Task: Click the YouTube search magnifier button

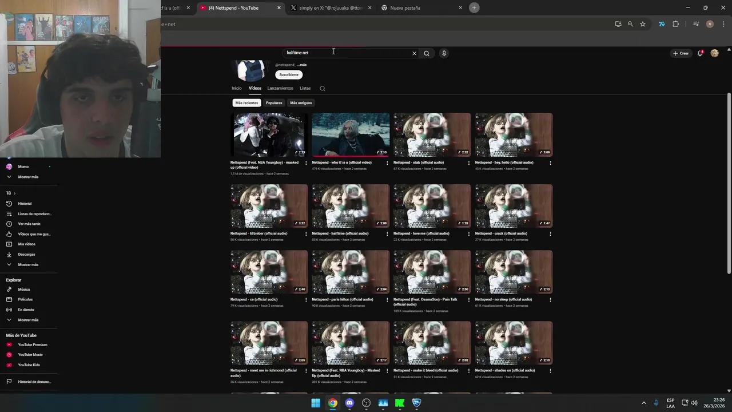Action: [426, 53]
